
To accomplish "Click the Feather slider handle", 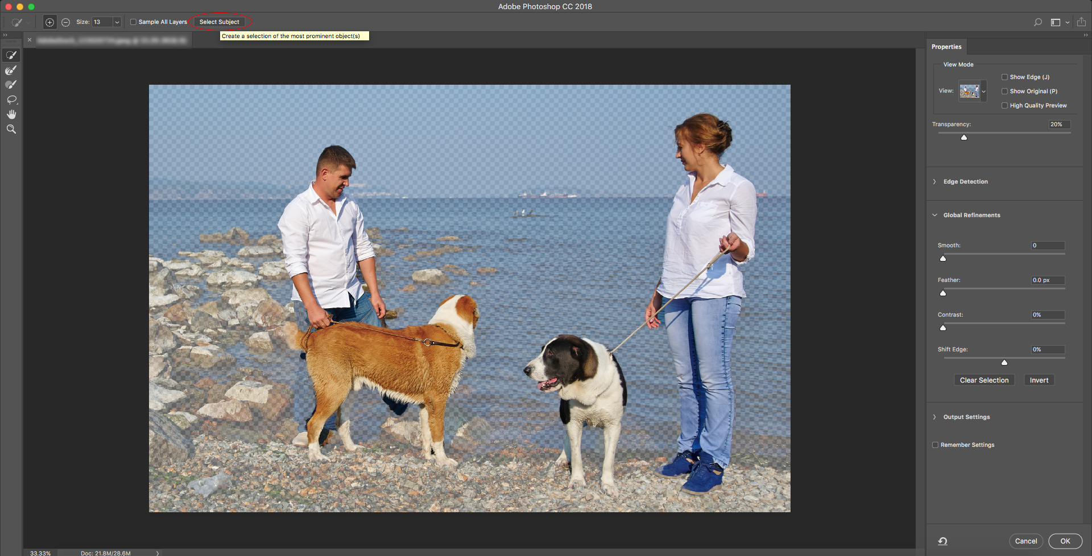I will 943,293.
